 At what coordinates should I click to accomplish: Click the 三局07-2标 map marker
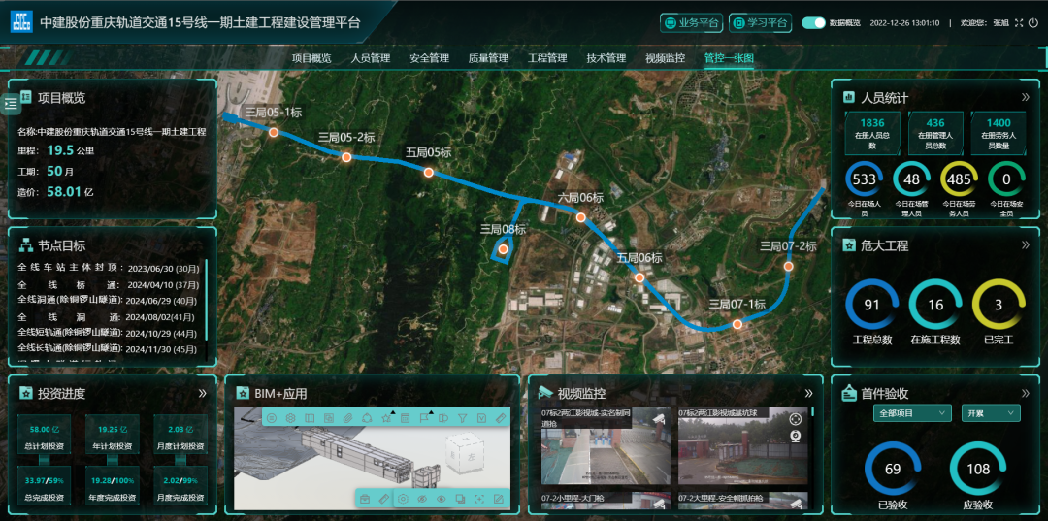tap(789, 266)
